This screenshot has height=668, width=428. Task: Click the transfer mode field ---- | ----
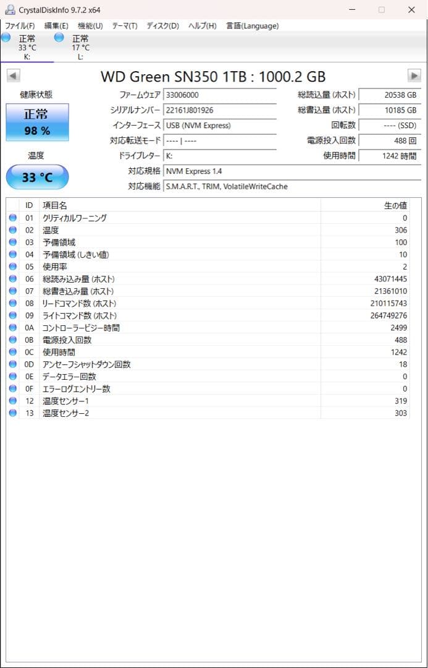pyautogui.click(x=220, y=140)
